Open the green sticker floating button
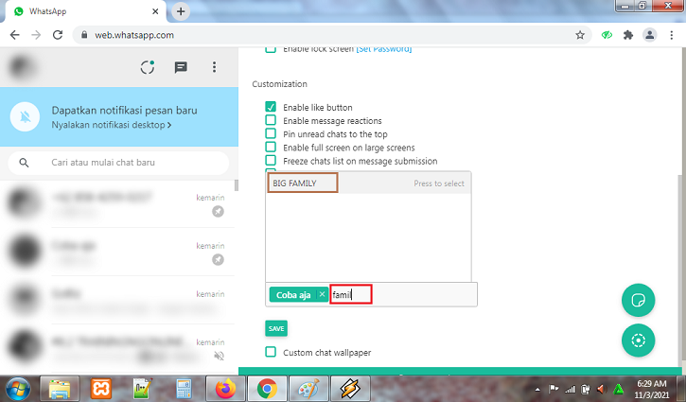Screen dimensions: 686x402 (638, 300)
